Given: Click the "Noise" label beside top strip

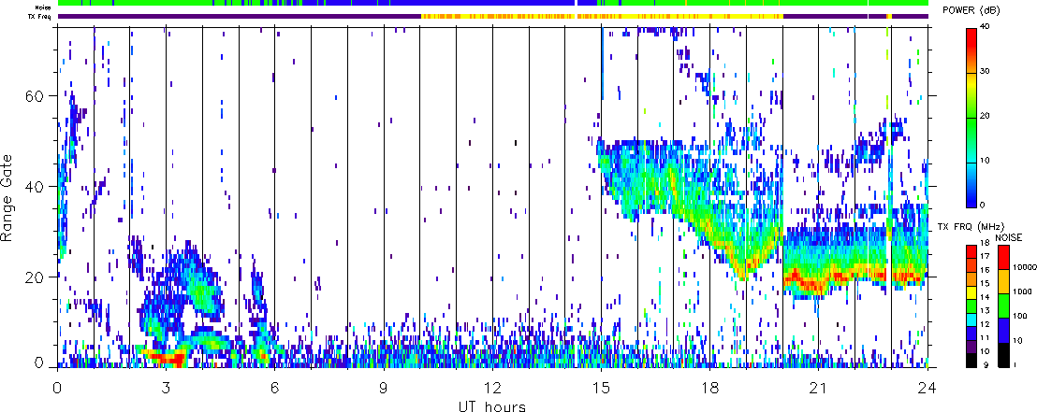Looking at the screenshot, I should tap(44, 7).
